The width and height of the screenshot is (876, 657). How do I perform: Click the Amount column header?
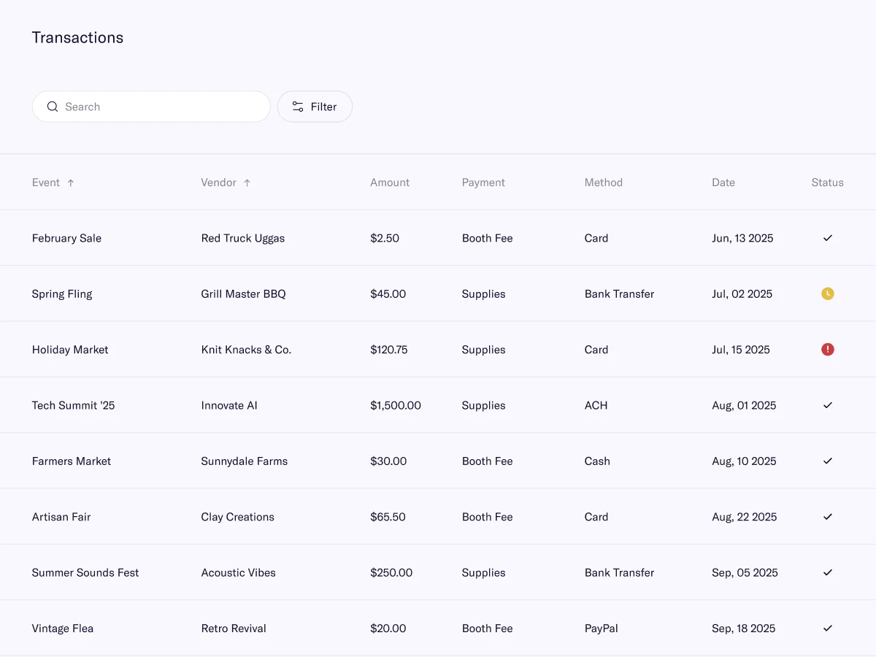pos(390,182)
